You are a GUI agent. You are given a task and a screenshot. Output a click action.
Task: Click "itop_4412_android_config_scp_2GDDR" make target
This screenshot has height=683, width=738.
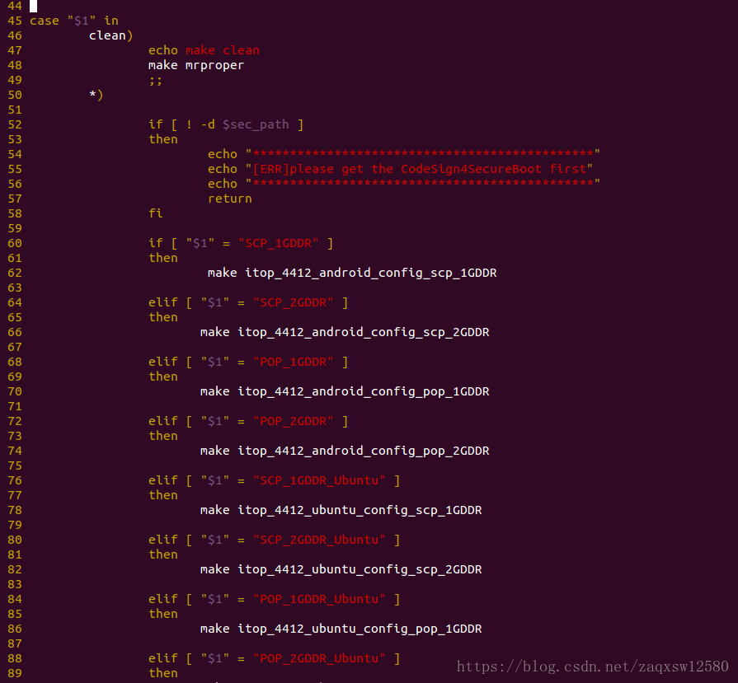pos(364,333)
